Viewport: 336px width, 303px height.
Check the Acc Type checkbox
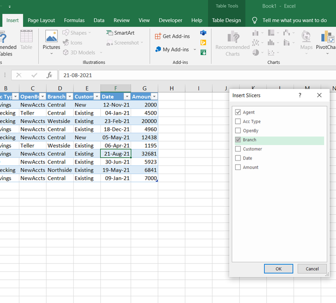pos(238,122)
